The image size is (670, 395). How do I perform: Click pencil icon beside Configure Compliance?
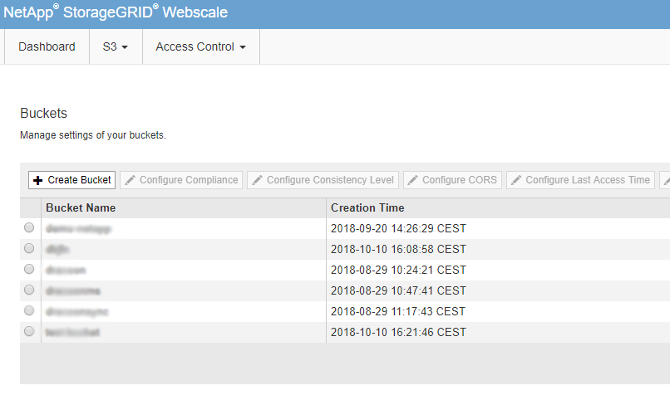pyautogui.click(x=130, y=180)
